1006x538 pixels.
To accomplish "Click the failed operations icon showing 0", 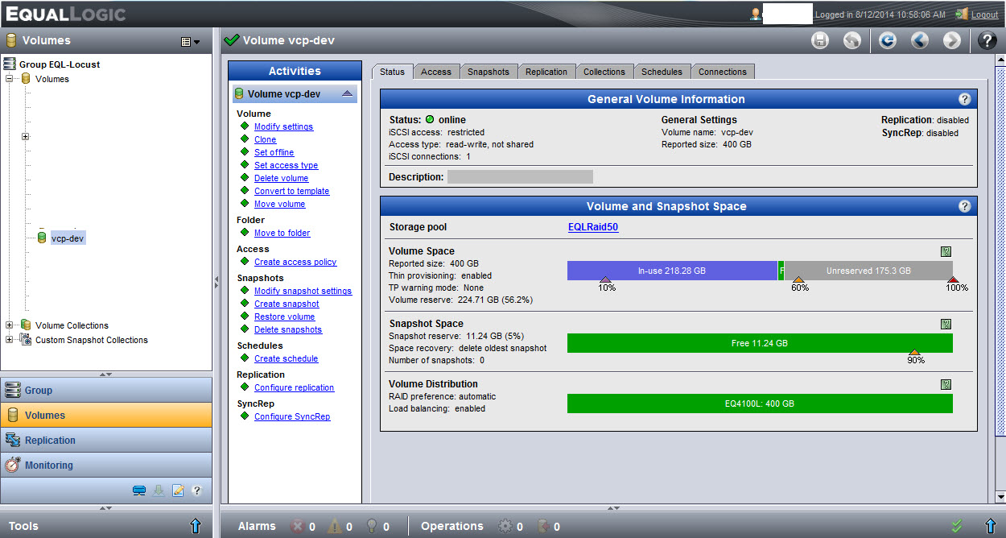I will (543, 526).
